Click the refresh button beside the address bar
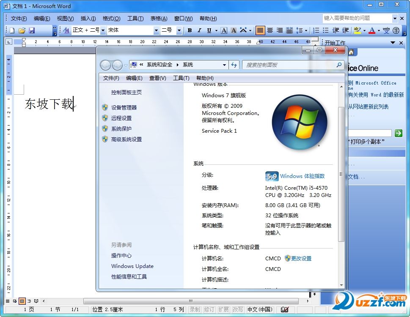 (x=234, y=65)
